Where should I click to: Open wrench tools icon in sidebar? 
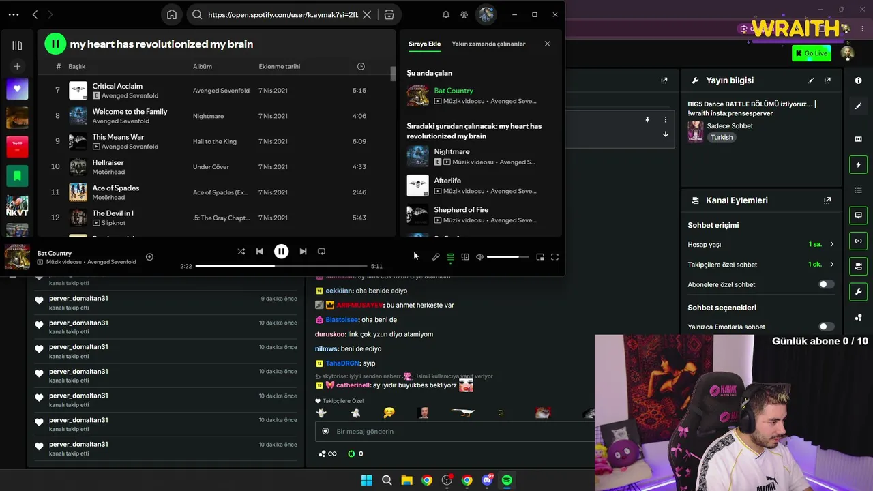pos(858,292)
